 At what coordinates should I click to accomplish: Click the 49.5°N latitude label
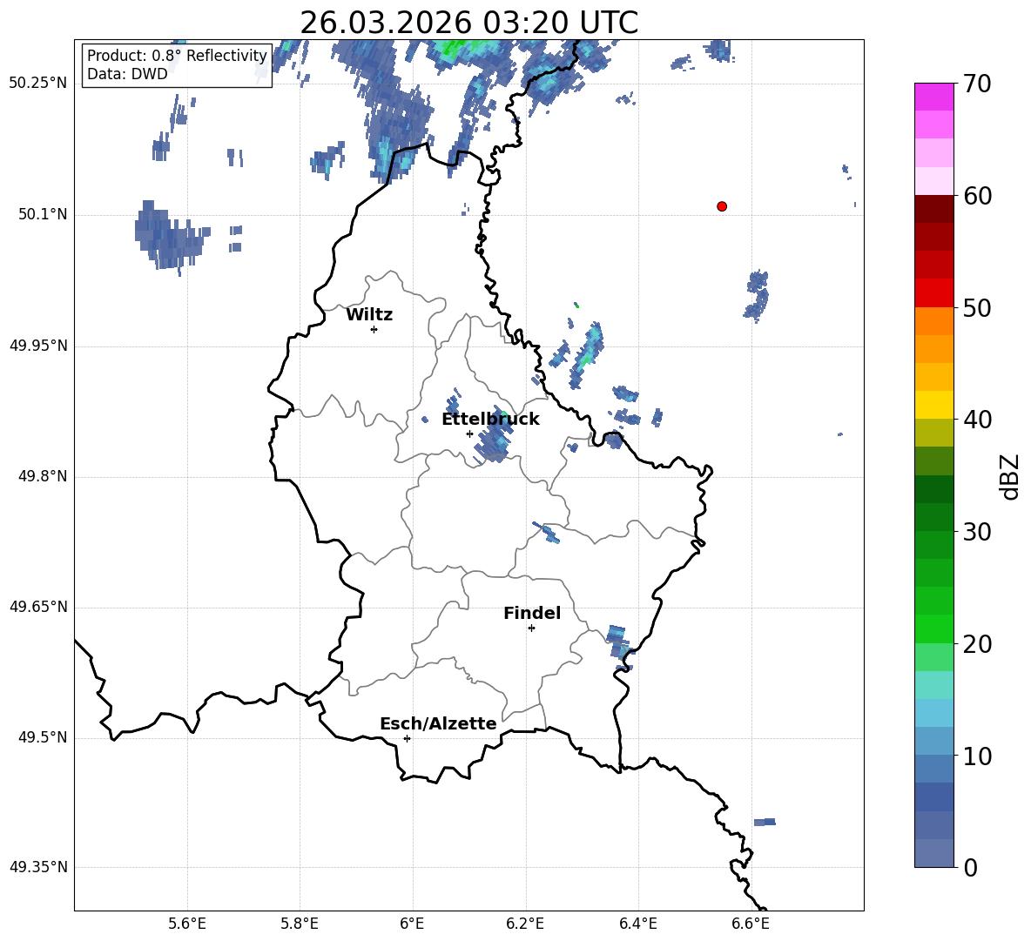pyautogui.click(x=43, y=737)
